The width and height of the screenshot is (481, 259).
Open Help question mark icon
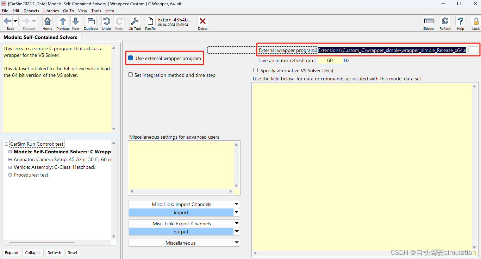pos(461,21)
